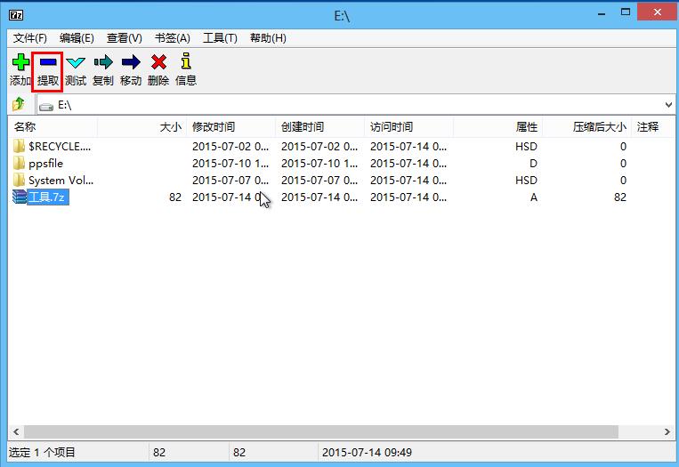Image resolution: width=679 pixels, height=467 pixels.
Task: Click the Info (信息) toolbar icon
Action: click(186, 61)
